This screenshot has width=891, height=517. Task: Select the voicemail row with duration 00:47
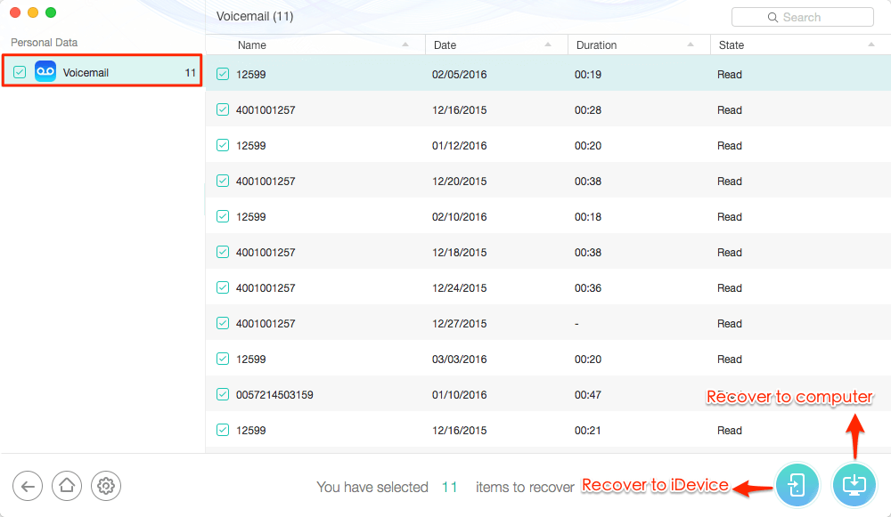[548, 394]
